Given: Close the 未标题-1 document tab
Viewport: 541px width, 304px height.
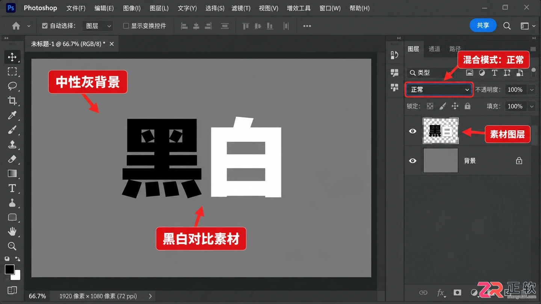Looking at the screenshot, I should pos(112,44).
